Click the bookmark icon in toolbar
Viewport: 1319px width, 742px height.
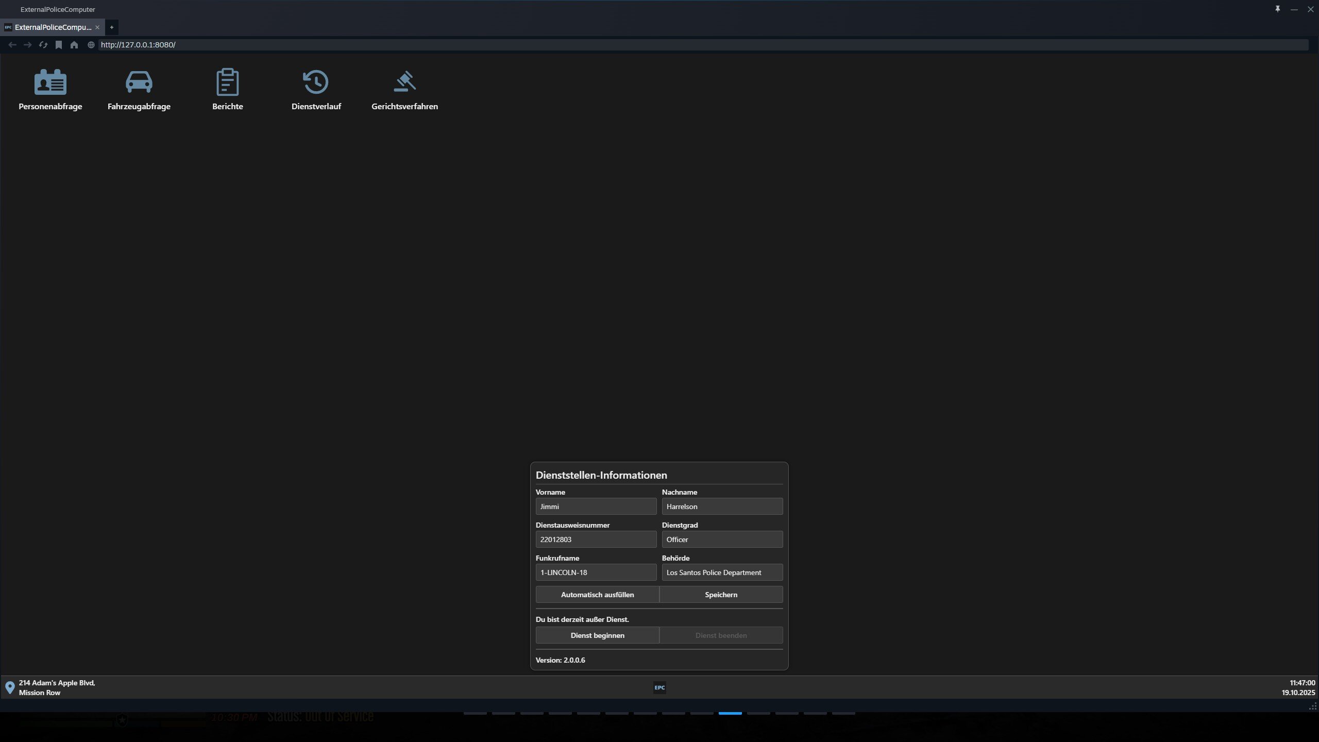59,45
